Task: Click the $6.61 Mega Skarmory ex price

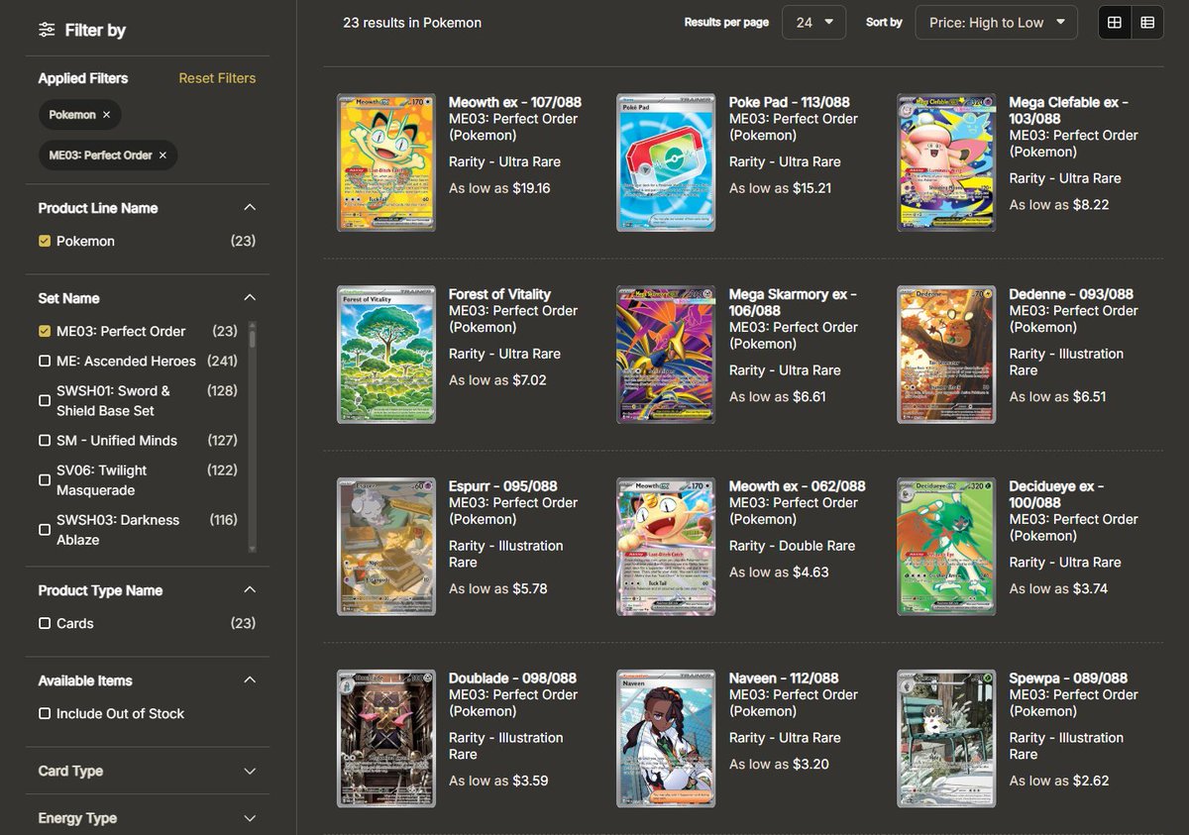Action: [x=810, y=397]
